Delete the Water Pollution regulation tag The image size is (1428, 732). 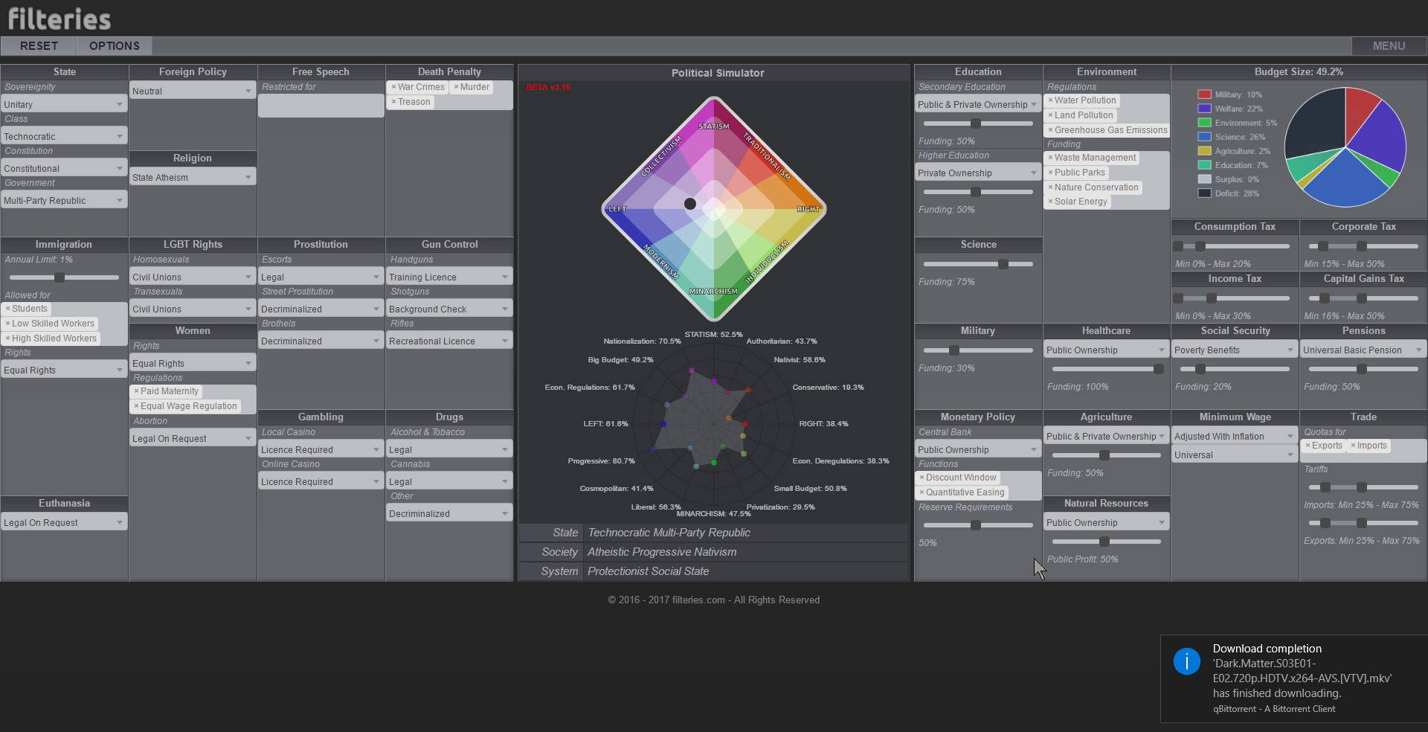click(1050, 100)
